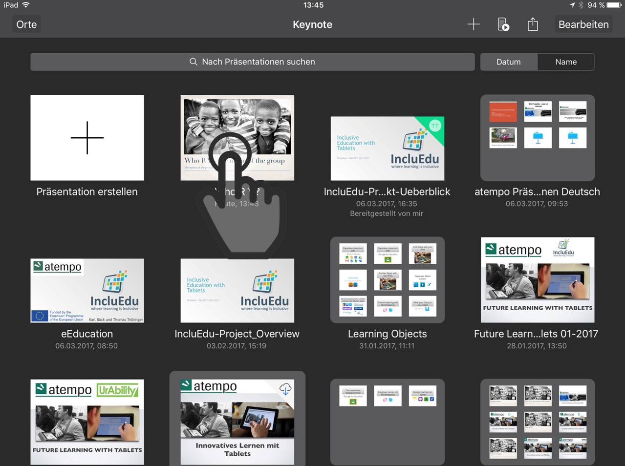This screenshot has height=466, width=625.
Task: Open the eEducation presentation thumbnail
Action: click(x=87, y=291)
